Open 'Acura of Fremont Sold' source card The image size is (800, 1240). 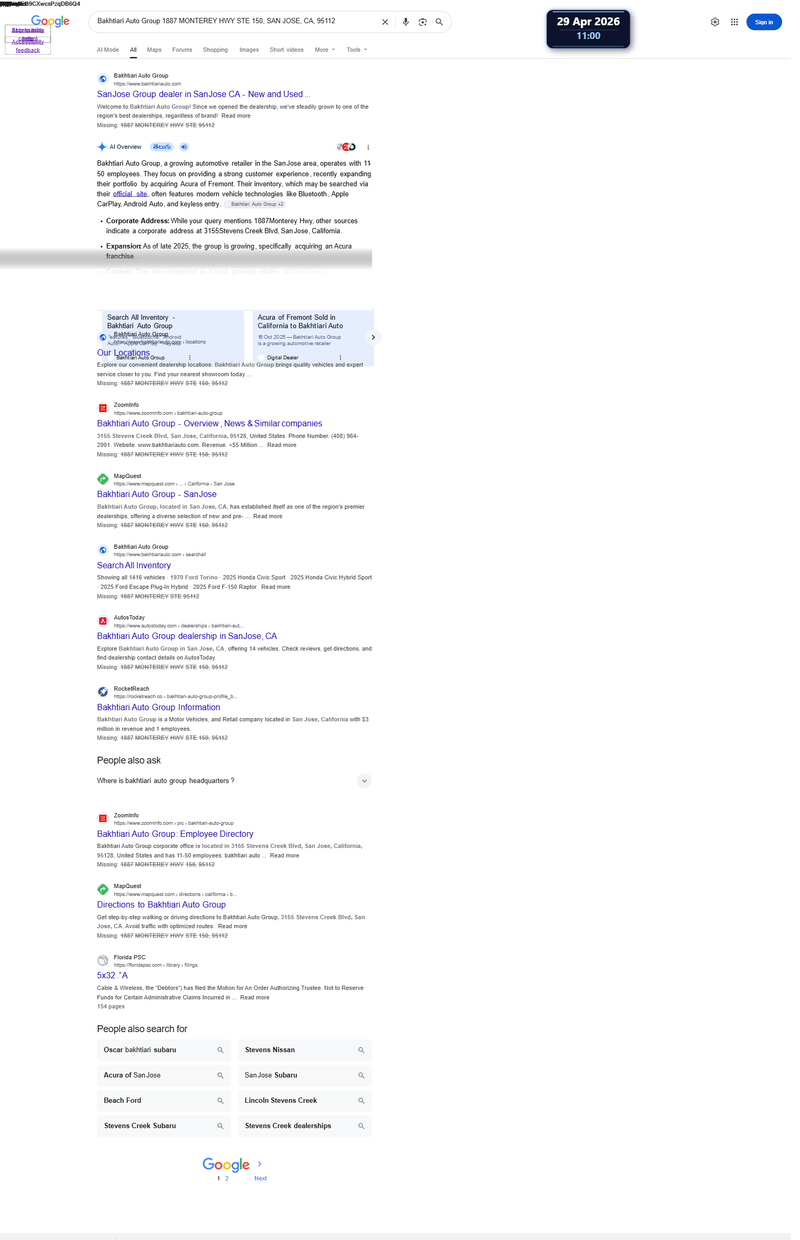[x=314, y=338]
